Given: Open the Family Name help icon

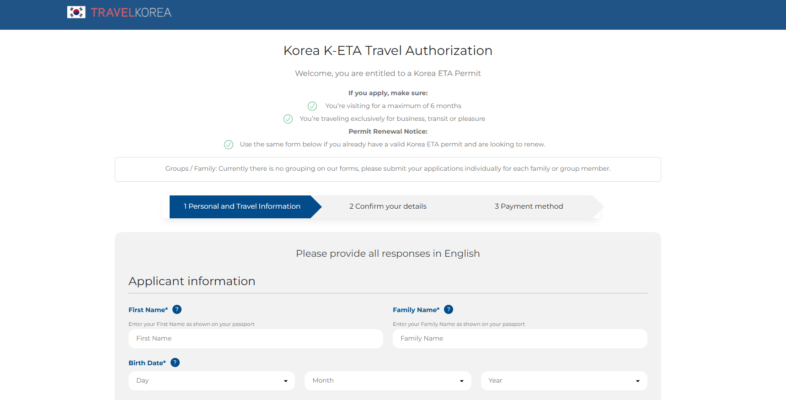Looking at the screenshot, I should (449, 309).
